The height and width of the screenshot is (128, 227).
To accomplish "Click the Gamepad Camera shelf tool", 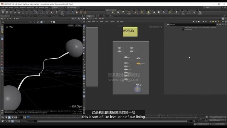I will click(200, 13).
